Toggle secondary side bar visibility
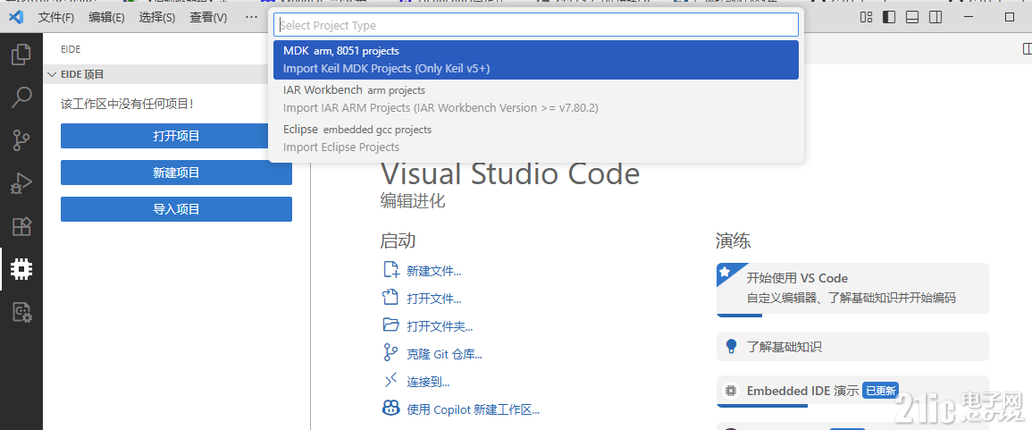 click(936, 17)
